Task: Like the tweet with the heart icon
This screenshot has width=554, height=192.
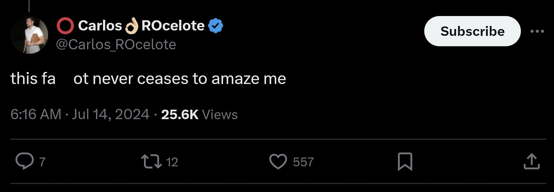Action: pos(278,161)
